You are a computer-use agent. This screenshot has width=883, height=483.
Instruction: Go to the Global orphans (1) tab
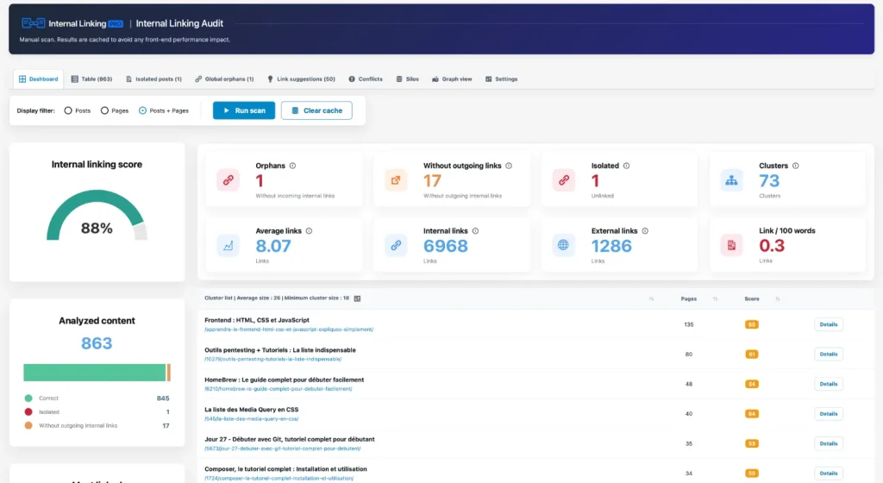coord(224,78)
